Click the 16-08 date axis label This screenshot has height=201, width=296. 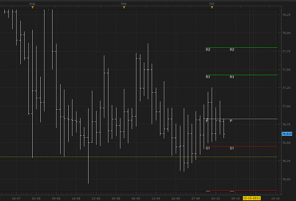click(x=76, y=198)
